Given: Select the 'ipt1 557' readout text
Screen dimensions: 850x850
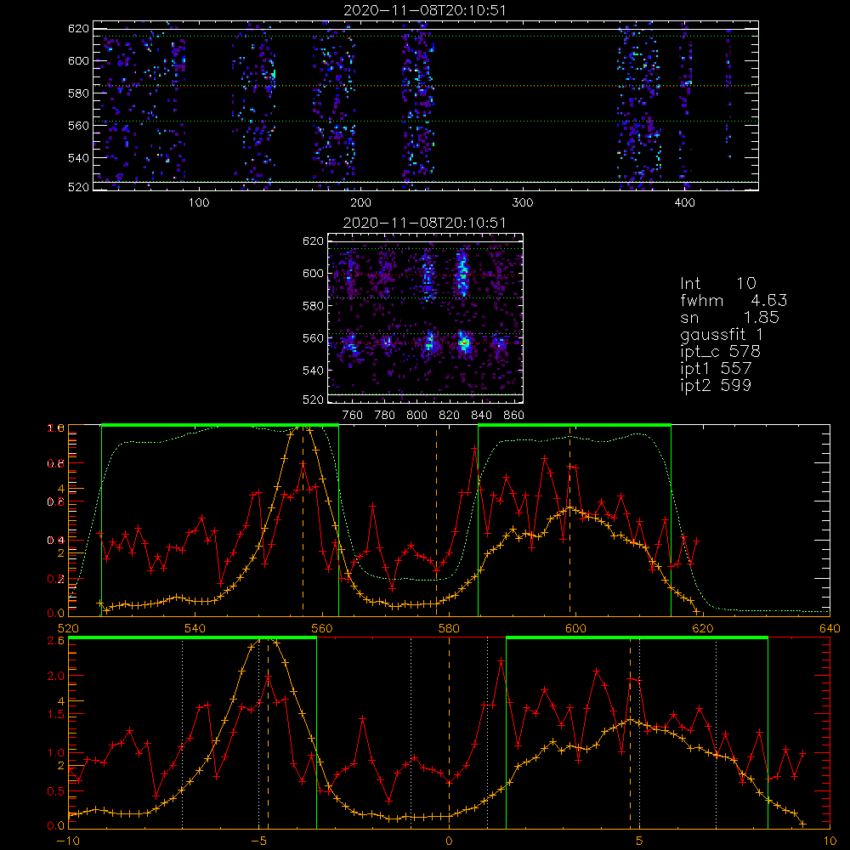Looking at the screenshot, I should click(x=716, y=369).
